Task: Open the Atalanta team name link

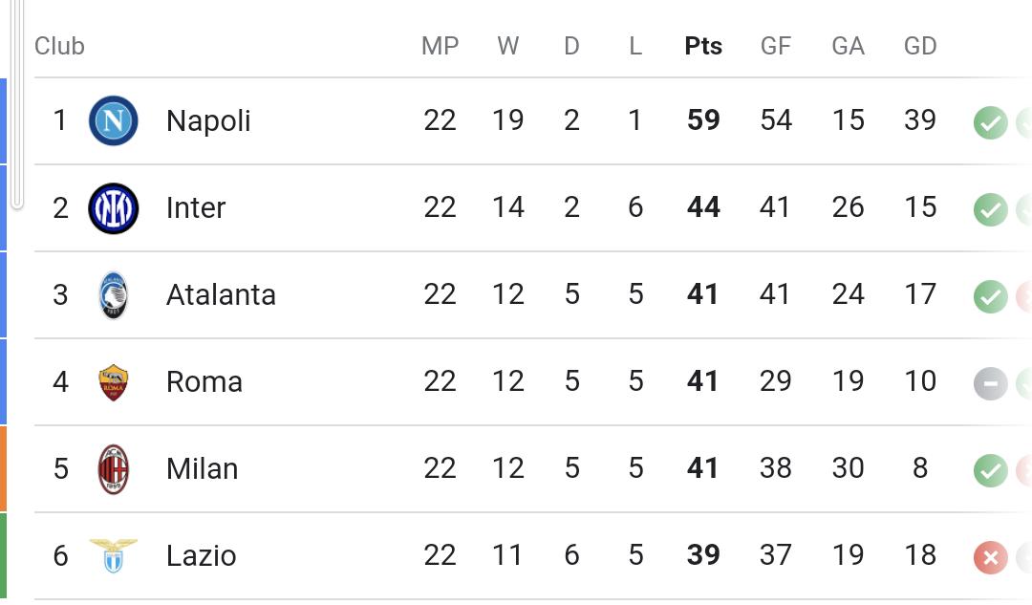Action: (221, 295)
